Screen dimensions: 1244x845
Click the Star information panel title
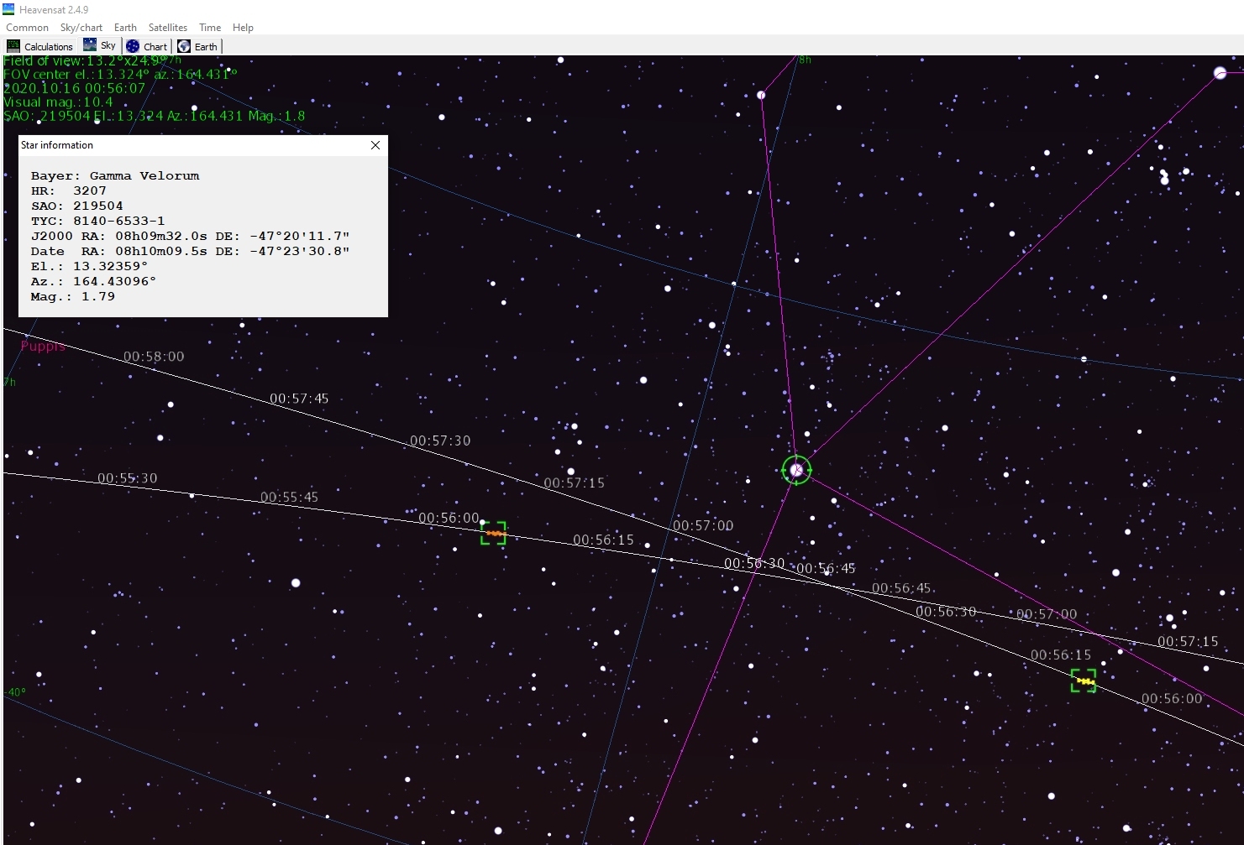pyautogui.click(x=57, y=145)
